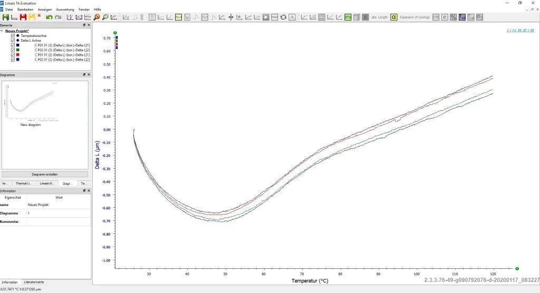The image size is (540, 293).
Task: Click the yellow-highlighted curve evaluation icon
Action: pyautogui.click(x=178, y=17)
